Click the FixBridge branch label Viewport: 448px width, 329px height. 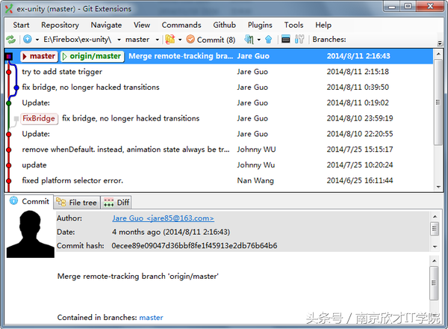[39, 118]
